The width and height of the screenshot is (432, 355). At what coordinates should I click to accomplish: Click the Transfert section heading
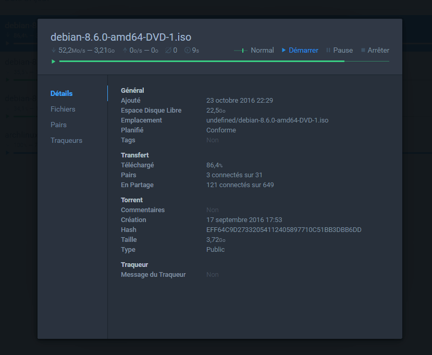[135, 155]
